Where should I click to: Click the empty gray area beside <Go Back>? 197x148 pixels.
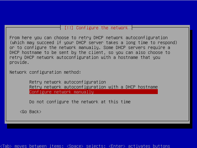113,112
